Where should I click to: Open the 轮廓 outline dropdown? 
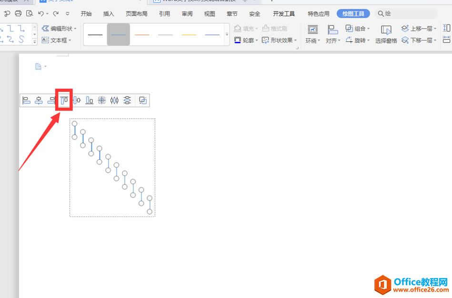point(246,40)
